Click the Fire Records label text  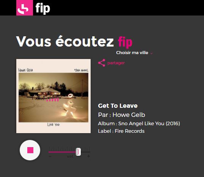click(x=130, y=131)
